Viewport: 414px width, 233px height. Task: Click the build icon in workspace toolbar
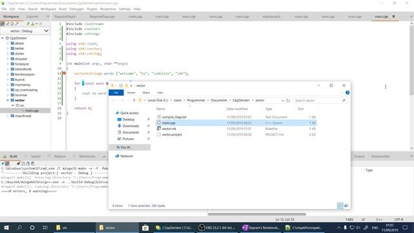tap(33, 24)
